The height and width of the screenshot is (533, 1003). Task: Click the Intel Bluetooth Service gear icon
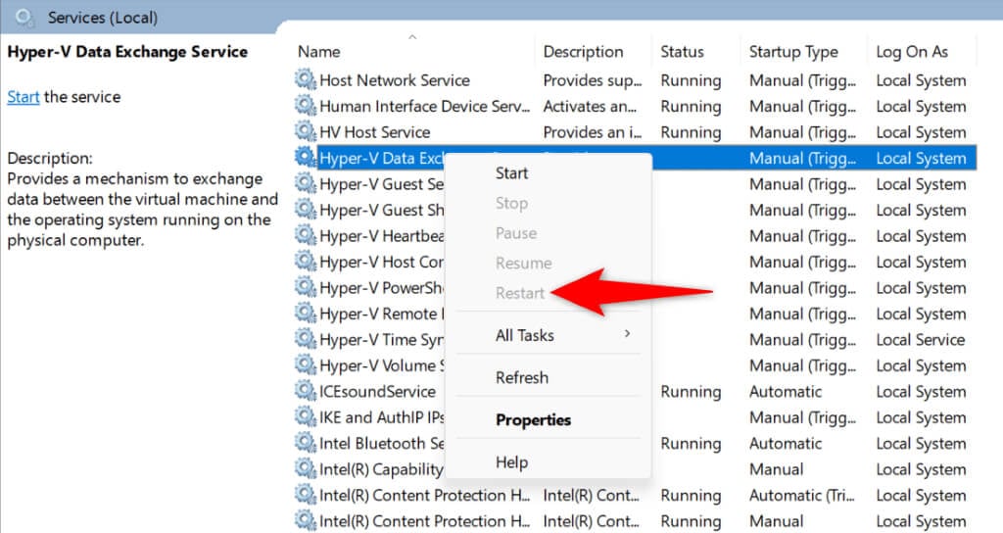[306, 443]
